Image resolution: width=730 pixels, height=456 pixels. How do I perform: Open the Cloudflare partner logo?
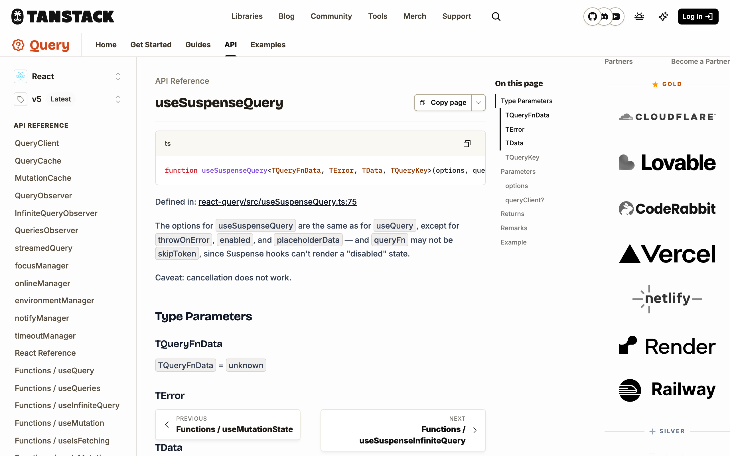pyautogui.click(x=667, y=117)
